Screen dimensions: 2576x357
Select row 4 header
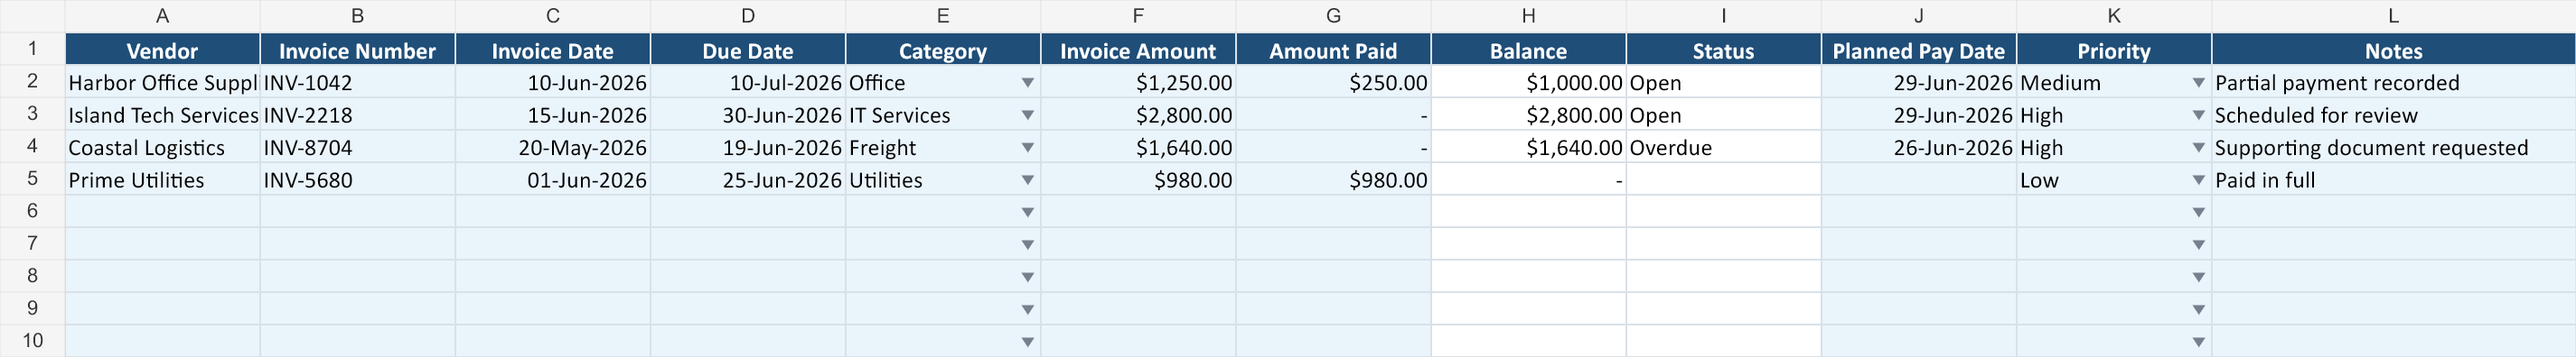(32, 147)
